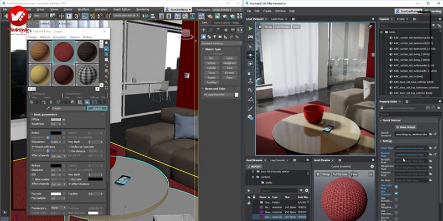Toggle Fresnel reflections checkbox
The width and height of the screenshot is (443, 221).
click(x=33, y=147)
